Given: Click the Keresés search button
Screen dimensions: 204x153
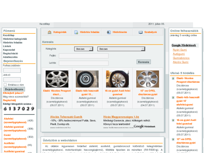Looking at the screenshot, I should [144, 62].
